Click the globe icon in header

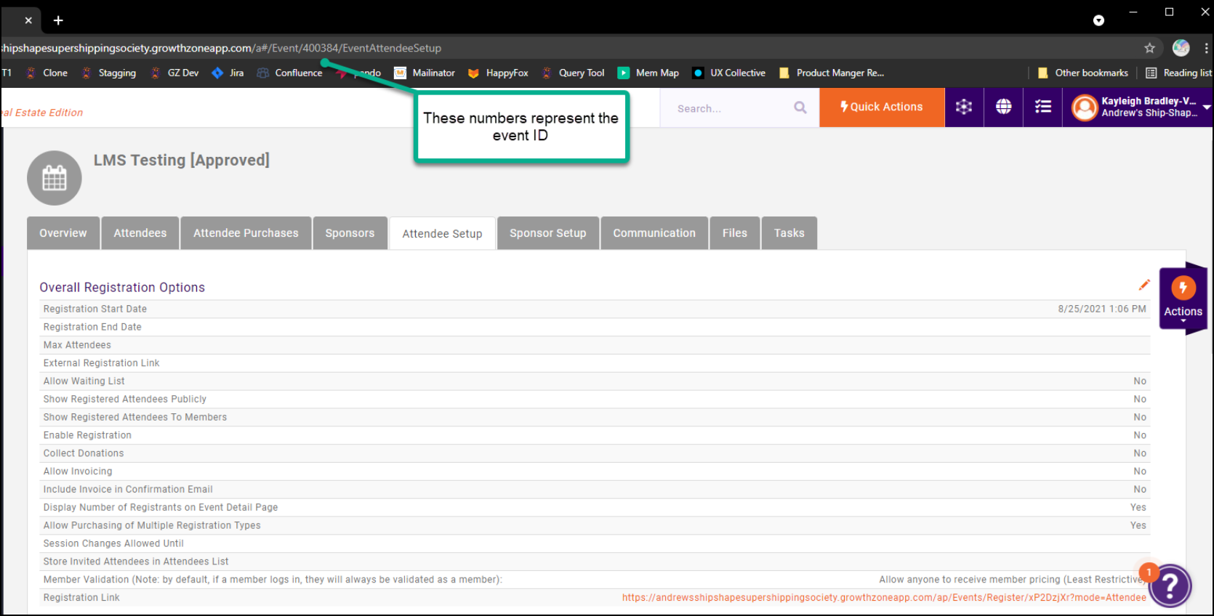pos(1003,107)
